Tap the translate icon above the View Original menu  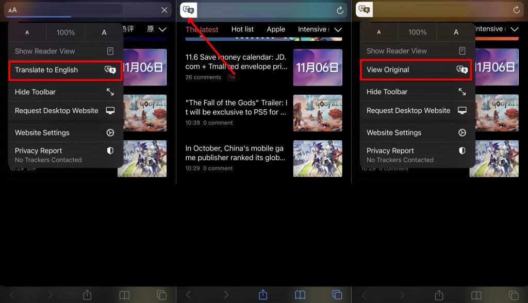364,9
